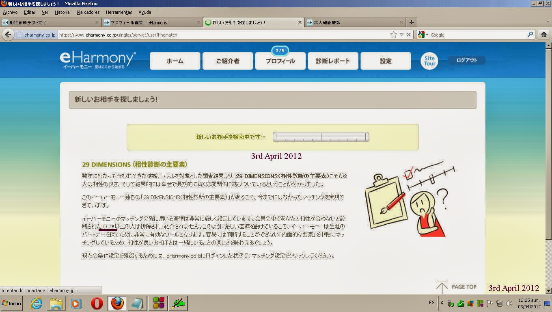Image resolution: width=552 pixels, height=312 pixels.
Task: Open the Firefox home page icon
Action: (x=544, y=35)
